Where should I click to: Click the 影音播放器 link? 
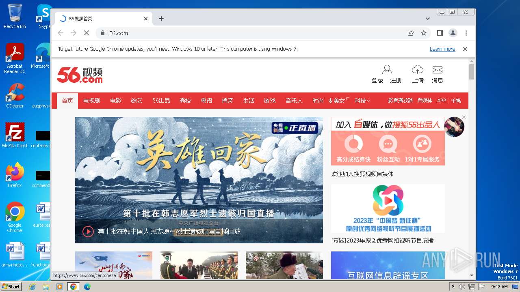[x=400, y=101]
